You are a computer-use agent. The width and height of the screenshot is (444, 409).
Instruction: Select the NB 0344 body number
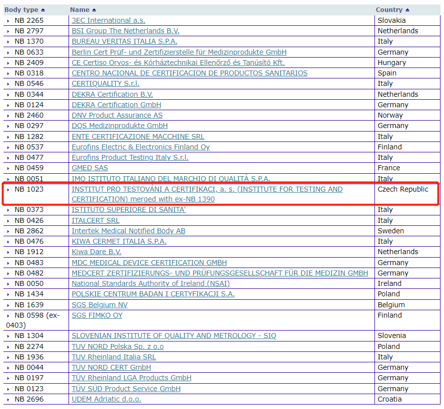point(29,94)
